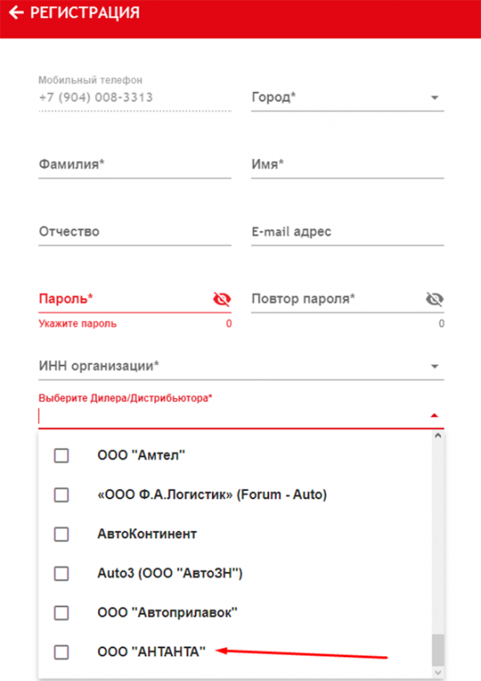The width and height of the screenshot is (481, 681).
Task: Focus the E-mail адрес field
Action: coord(347,232)
